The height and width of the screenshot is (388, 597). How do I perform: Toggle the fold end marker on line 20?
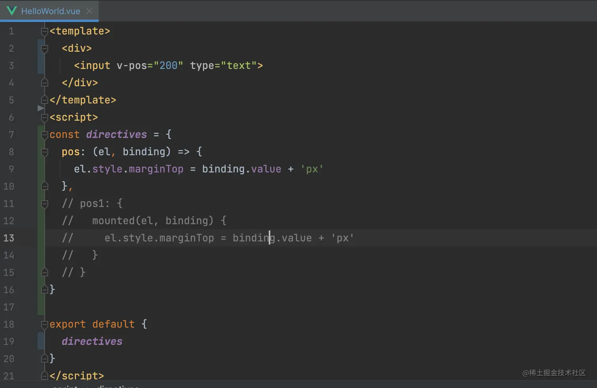pos(45,359)
